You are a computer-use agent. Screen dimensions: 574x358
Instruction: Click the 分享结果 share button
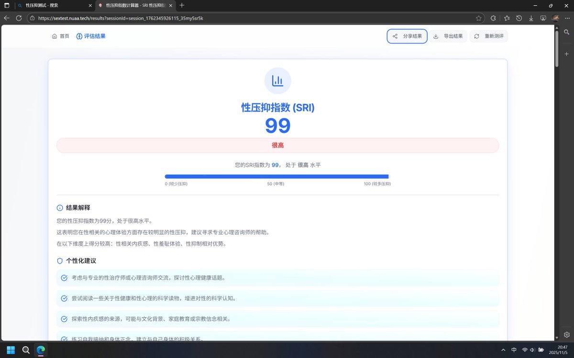pyautogui.click(x=407, y=36)
